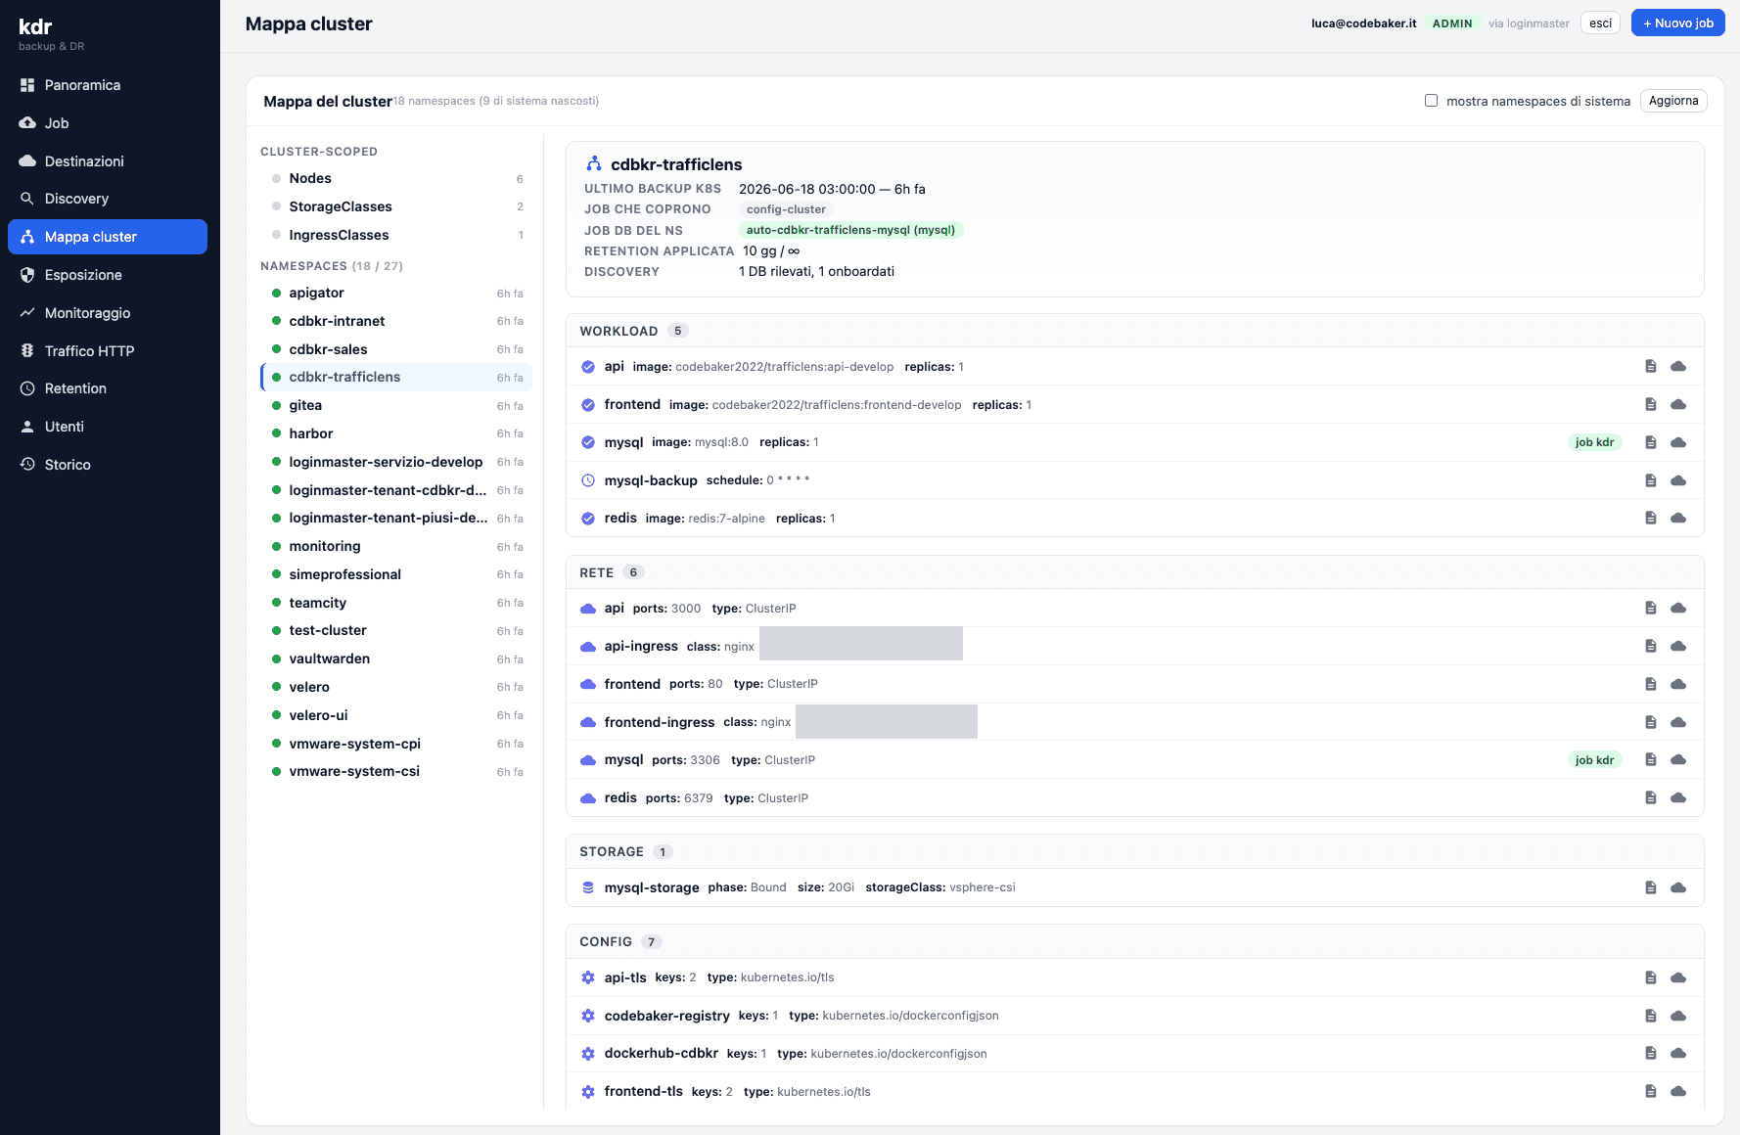Click cloud icon for frontend workload
Viewport: 1740px width, 1135px height.
1678,404
